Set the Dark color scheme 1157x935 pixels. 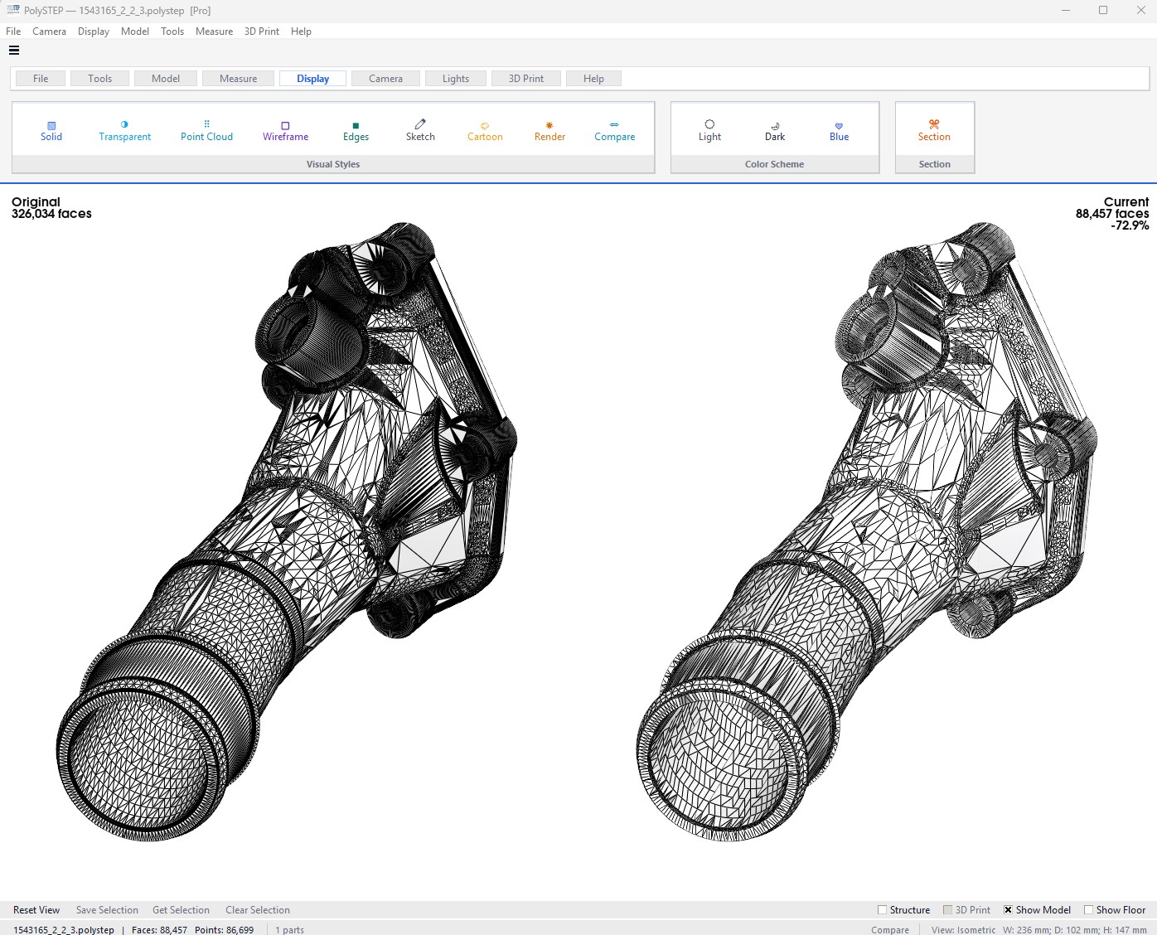[x=775, y=130]
